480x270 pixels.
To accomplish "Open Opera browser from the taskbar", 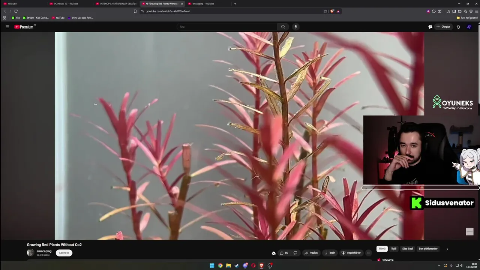I will click(x=253, y=265).
